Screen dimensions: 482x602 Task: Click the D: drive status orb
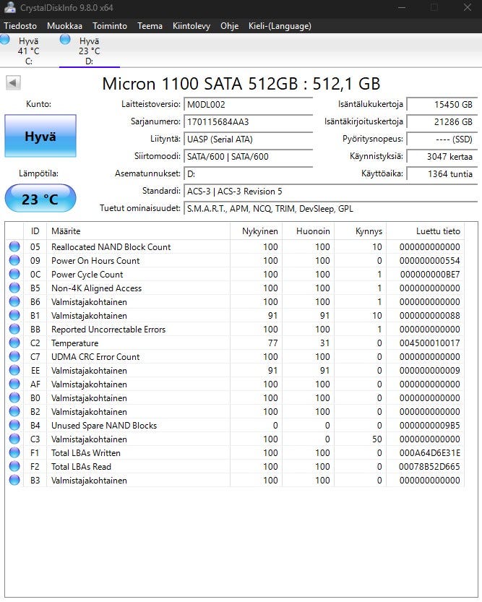pyautogui.click(x=66, y=40)
